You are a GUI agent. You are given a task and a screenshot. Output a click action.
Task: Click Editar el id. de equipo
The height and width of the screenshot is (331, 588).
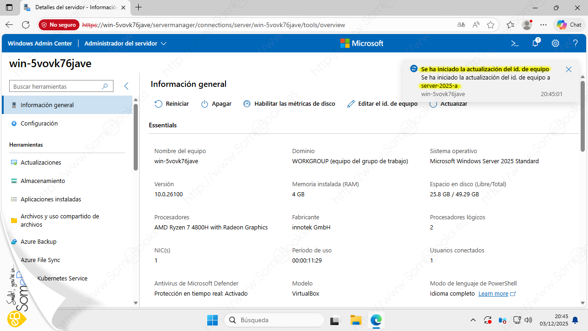click(x=382, y=104)
